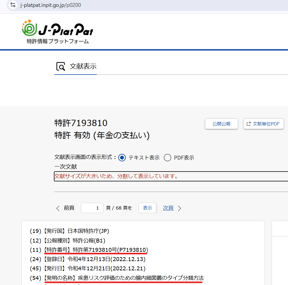Click the right chevron next to 次頁
This screenshot has height=285, width=288.
tap(179, 208)
